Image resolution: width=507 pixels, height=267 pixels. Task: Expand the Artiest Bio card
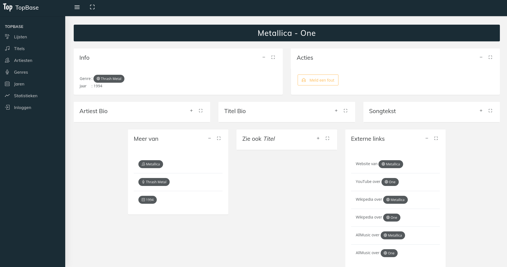pos(191,111)
